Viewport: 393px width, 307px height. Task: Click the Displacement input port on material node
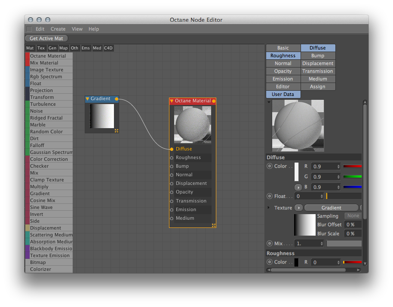coord(172,184)
